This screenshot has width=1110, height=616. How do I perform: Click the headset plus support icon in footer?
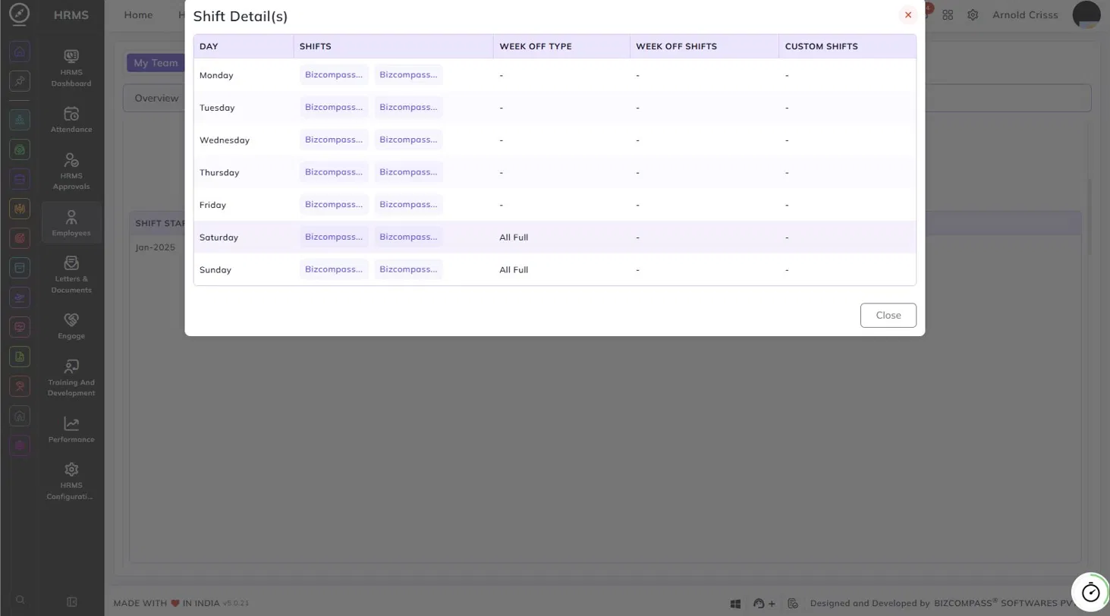pos(763,604)
